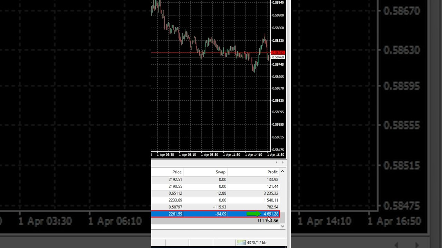
Task: Click the 0.58515 label on price axis
Action: (x=278, y=137)
